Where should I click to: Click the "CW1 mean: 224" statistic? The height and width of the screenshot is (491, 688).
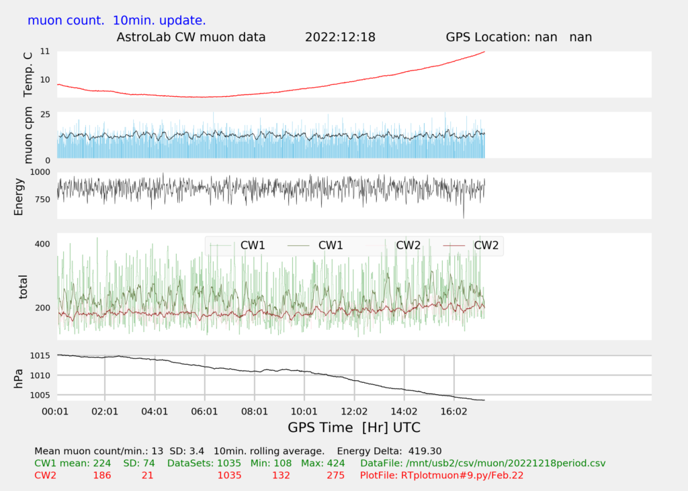coord(74,463)
